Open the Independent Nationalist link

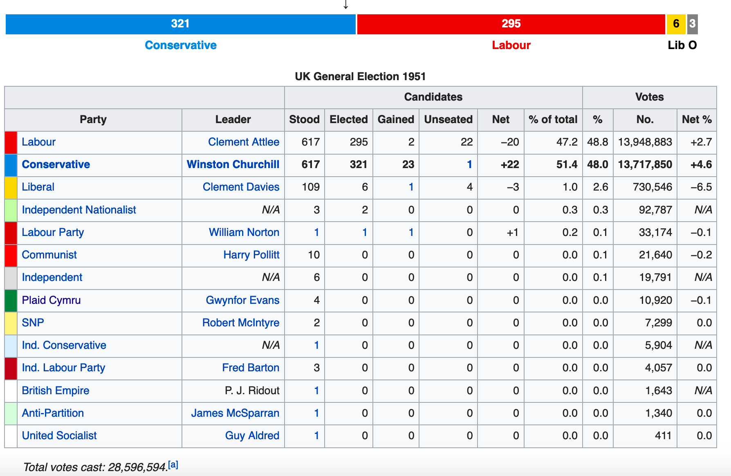click(x=79, y=210)
